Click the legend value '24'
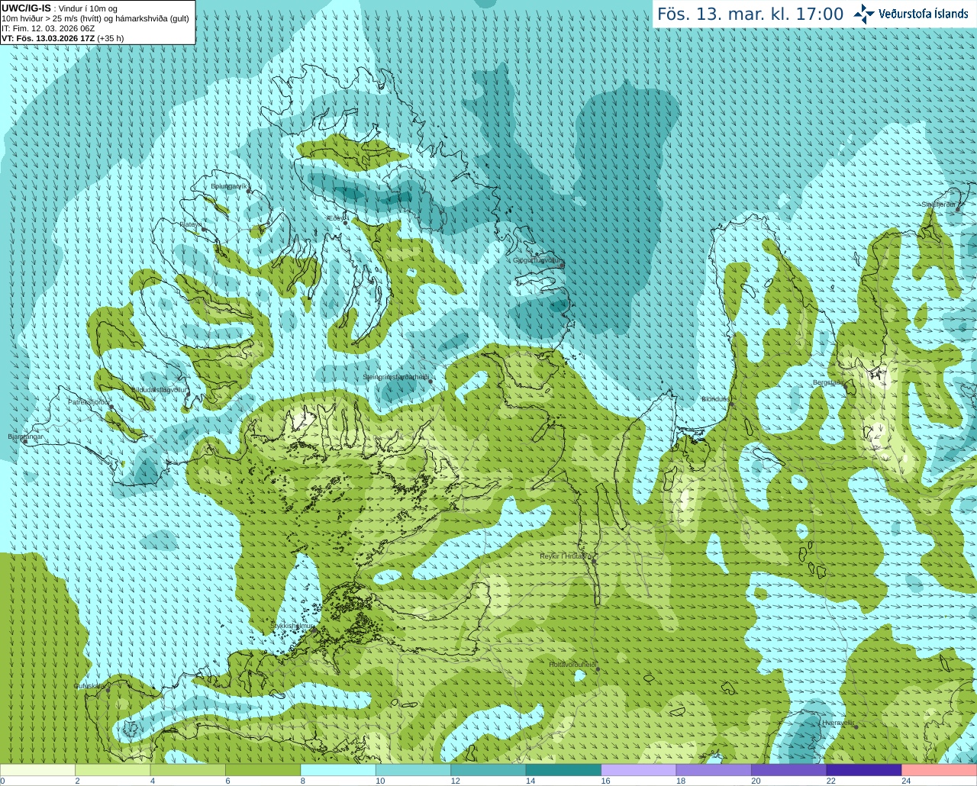The width and height of the screenshot is (977, 786). click(x=906, y=781)
